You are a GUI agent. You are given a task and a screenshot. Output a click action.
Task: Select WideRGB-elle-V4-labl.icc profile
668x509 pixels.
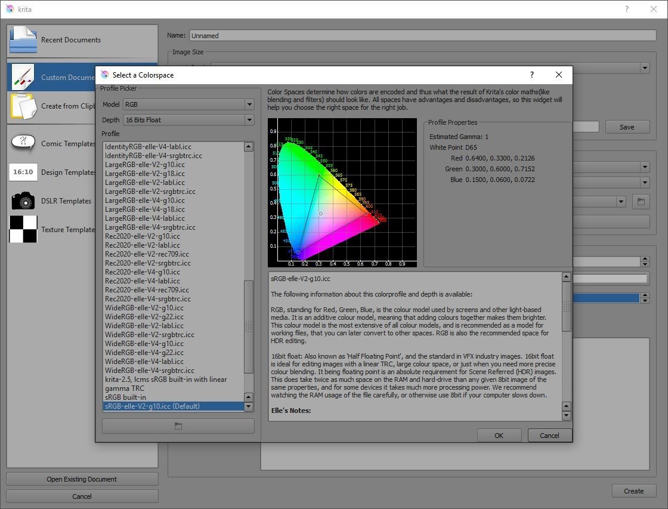[x=174, y=362]
